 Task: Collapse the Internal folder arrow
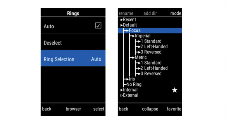coord(122,90)
